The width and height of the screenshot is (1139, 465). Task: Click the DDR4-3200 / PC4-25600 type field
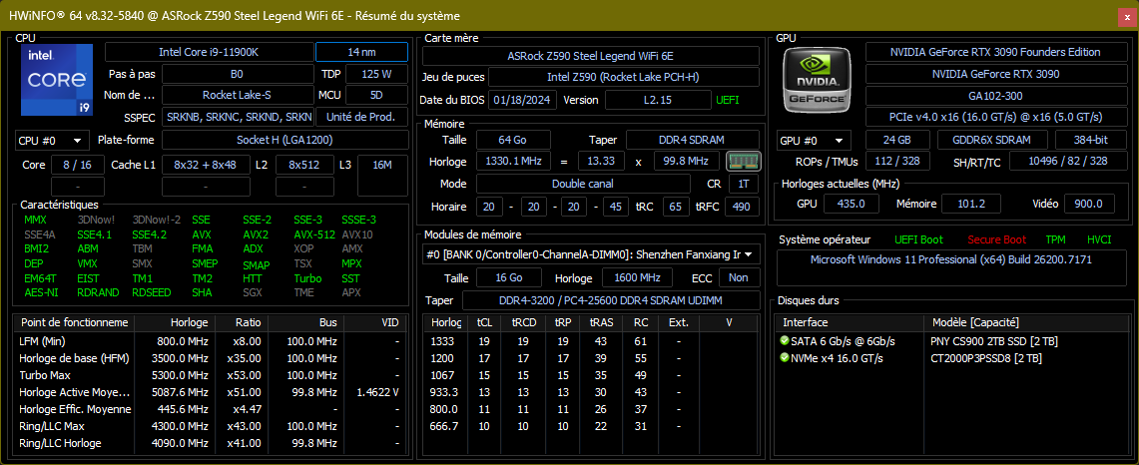coord(611,300)
